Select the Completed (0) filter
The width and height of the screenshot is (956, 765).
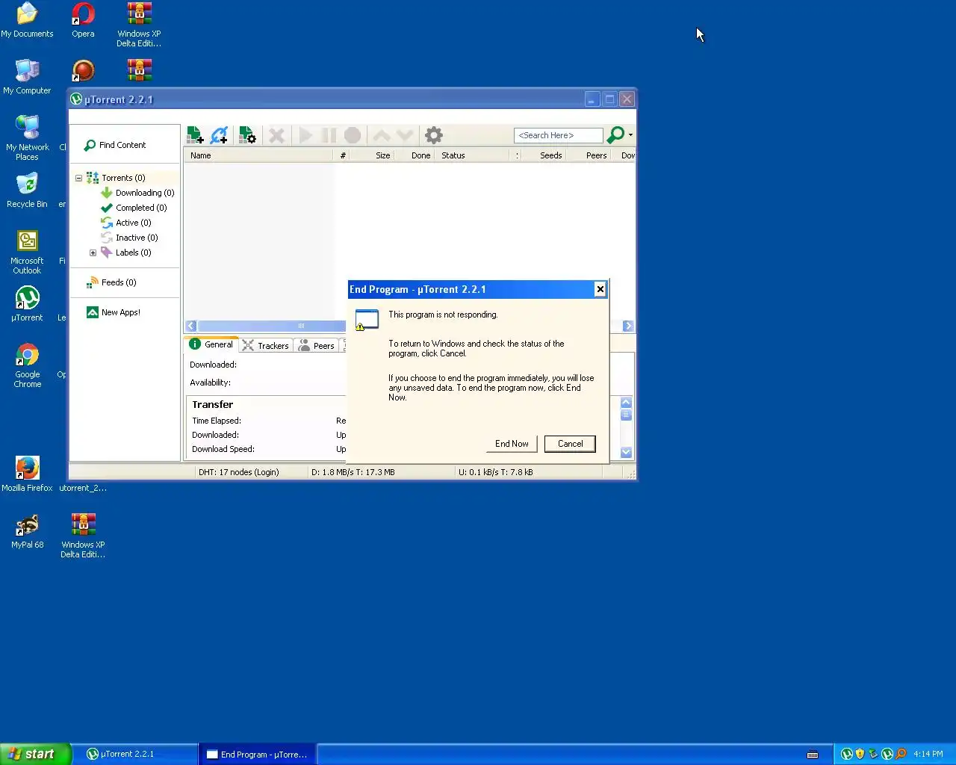140,208
